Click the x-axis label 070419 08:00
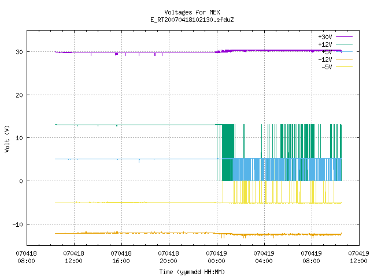The height and width of the screenshot is (277, 370). (311, 257)
